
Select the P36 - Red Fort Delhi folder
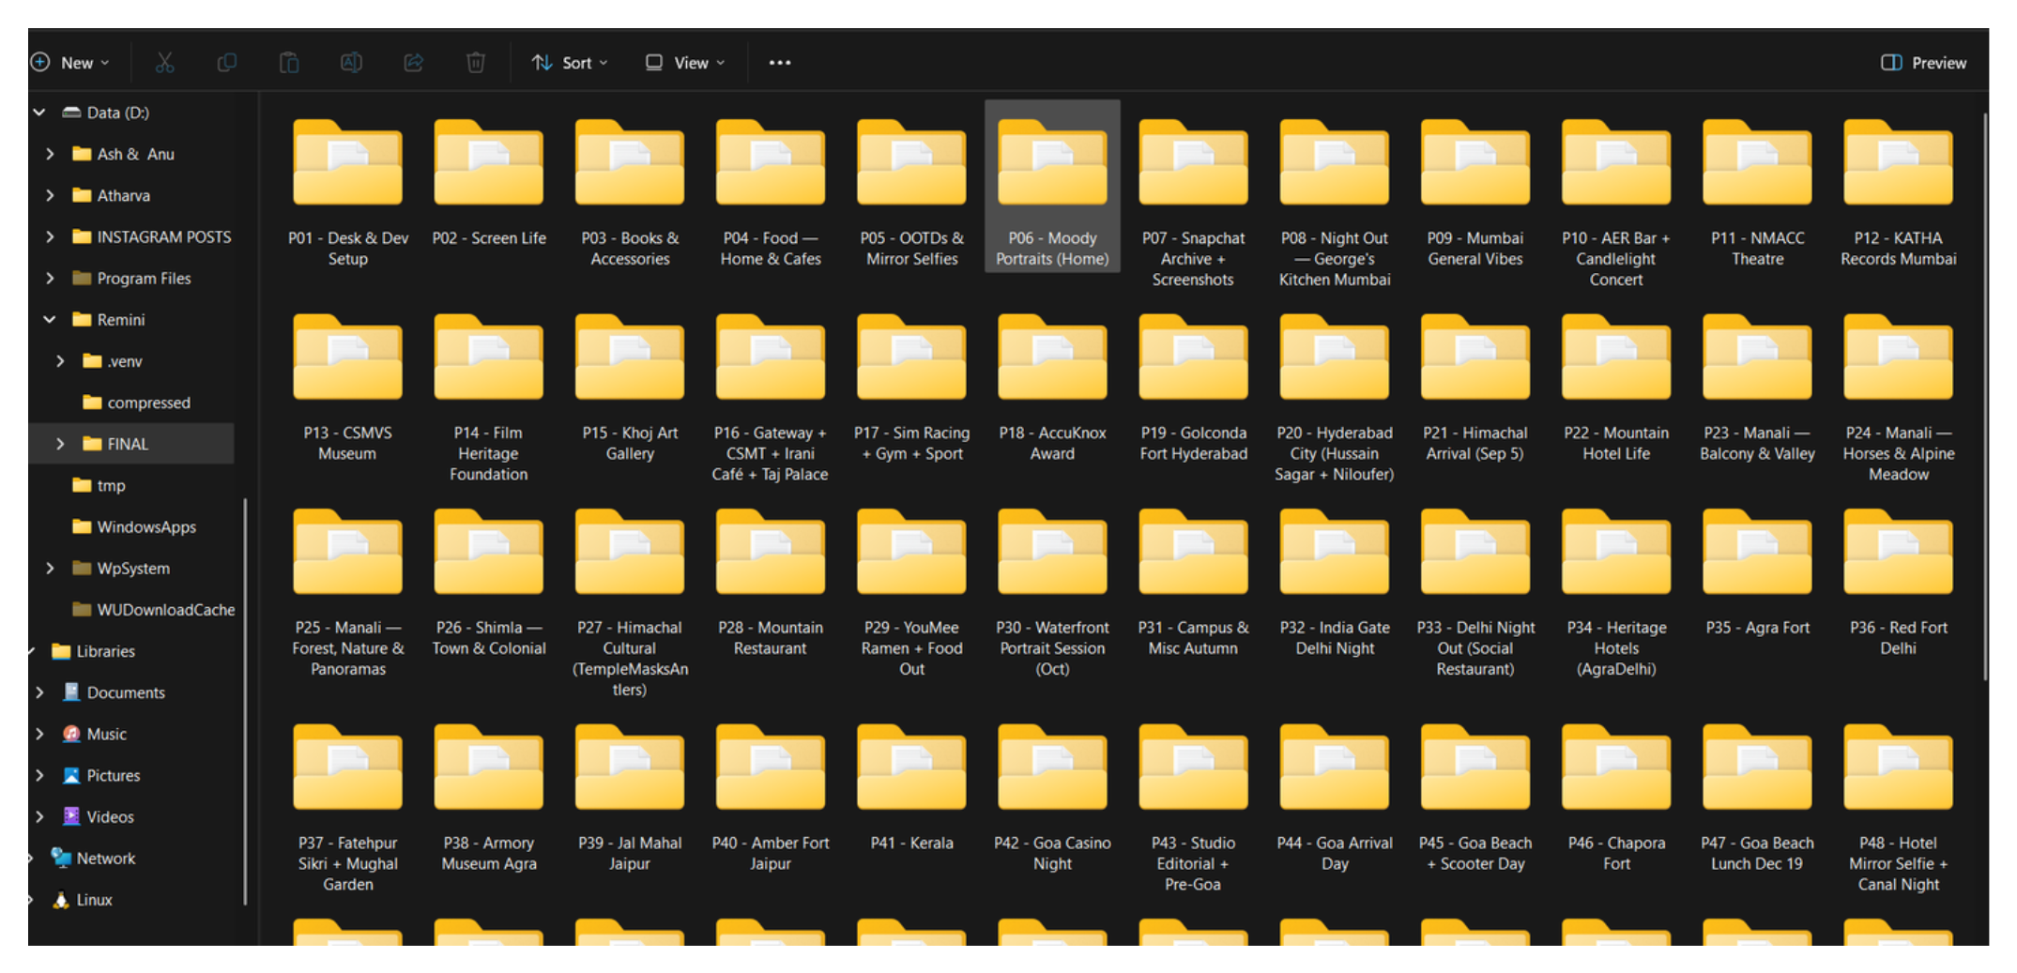tap(1899, 584)
